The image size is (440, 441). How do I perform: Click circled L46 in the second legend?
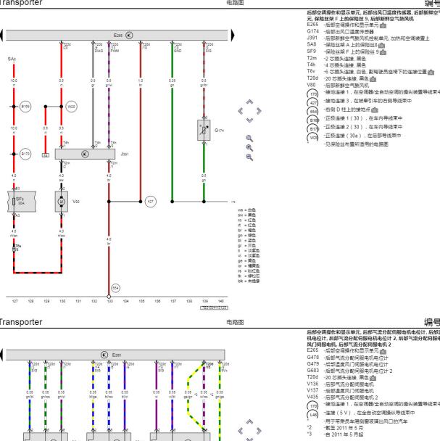click(312, 415)
